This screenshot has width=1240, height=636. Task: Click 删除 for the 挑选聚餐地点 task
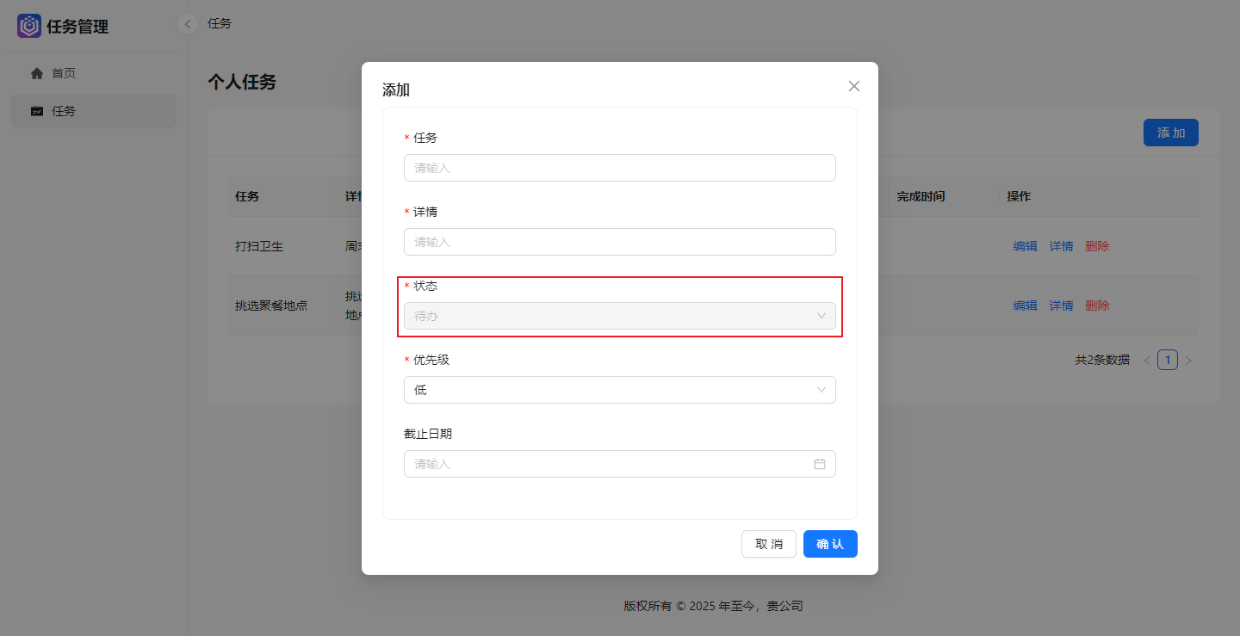(x=1097, y=305)
